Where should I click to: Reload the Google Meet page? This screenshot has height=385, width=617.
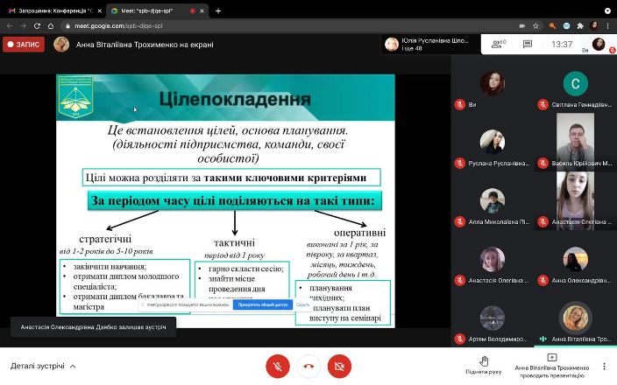pos(37,26)
